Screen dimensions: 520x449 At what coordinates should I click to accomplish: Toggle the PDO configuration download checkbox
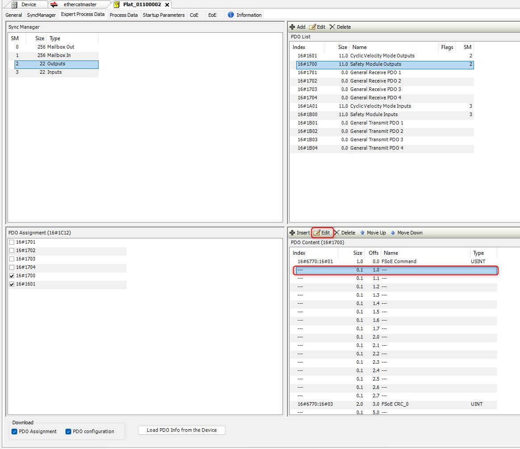click(69, 431)
